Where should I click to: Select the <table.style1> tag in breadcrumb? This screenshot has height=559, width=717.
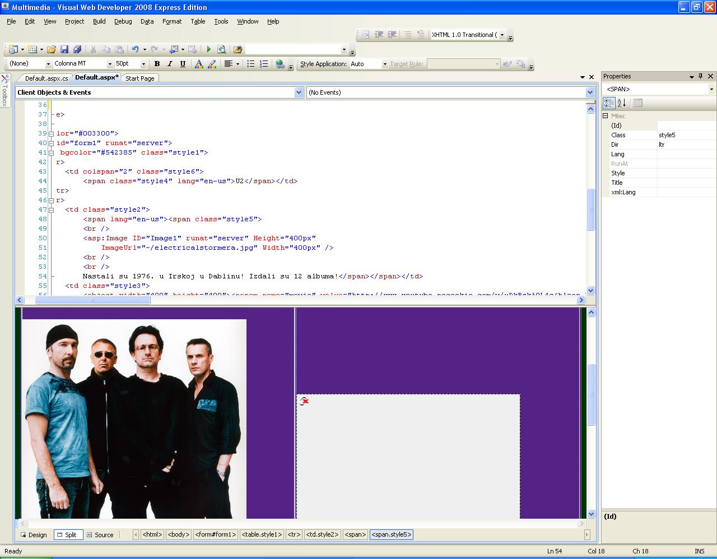click(x=262, y=535)
